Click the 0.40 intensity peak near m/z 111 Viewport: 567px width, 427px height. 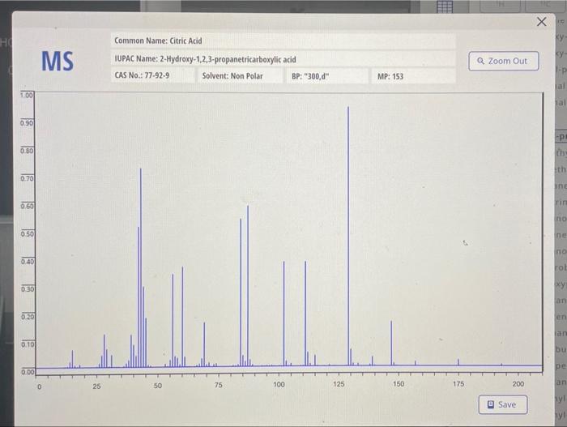click(305, 314)
